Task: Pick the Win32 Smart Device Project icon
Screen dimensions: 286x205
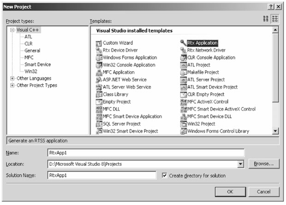Action: [x=99, y=131]
